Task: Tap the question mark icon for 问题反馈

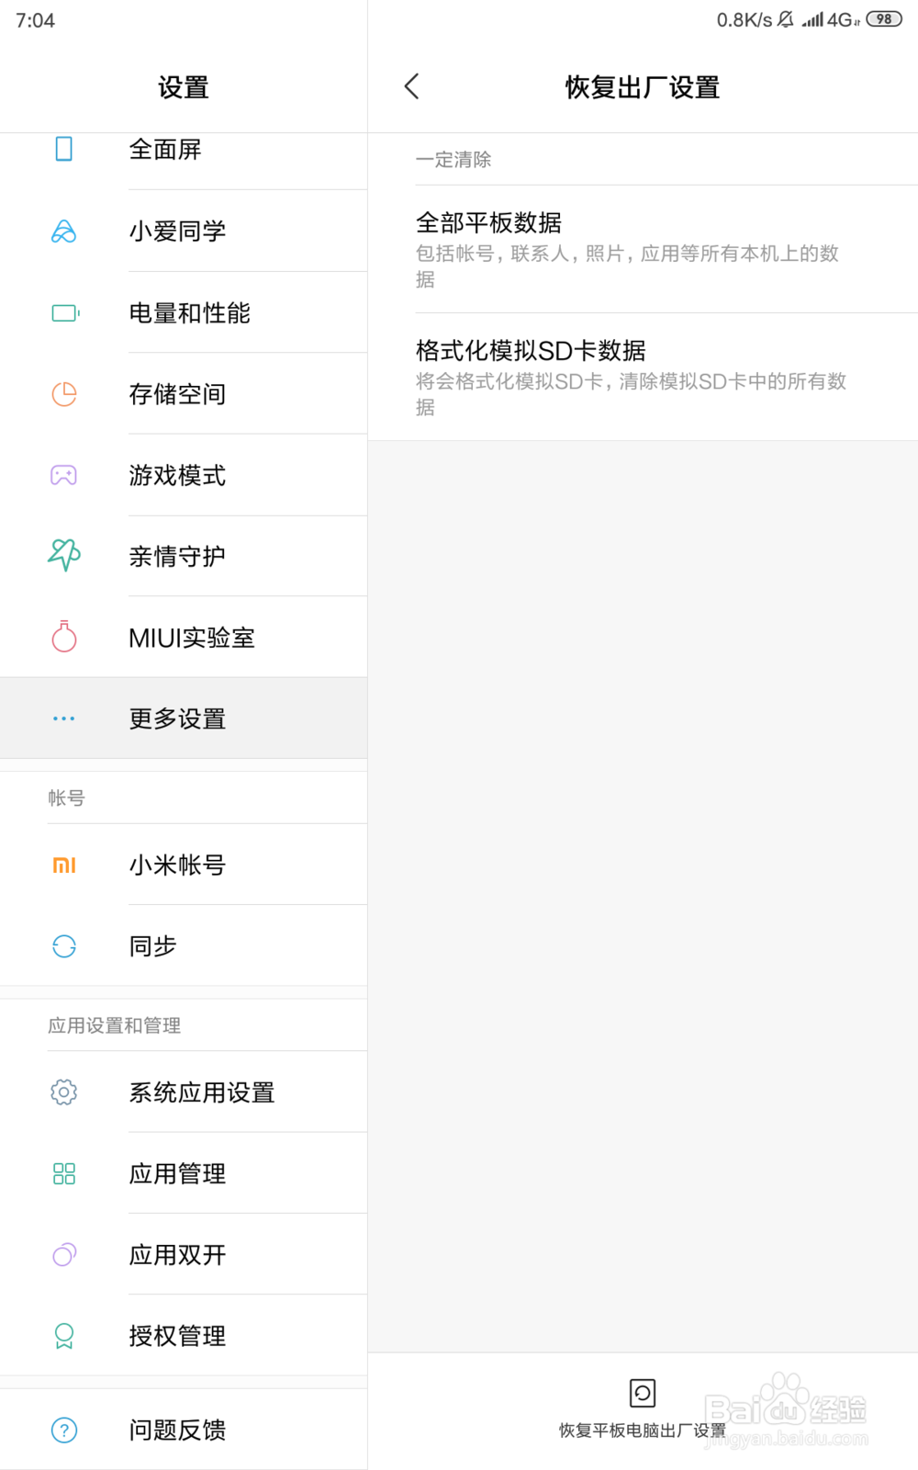Action: [x=64, y=1430]
